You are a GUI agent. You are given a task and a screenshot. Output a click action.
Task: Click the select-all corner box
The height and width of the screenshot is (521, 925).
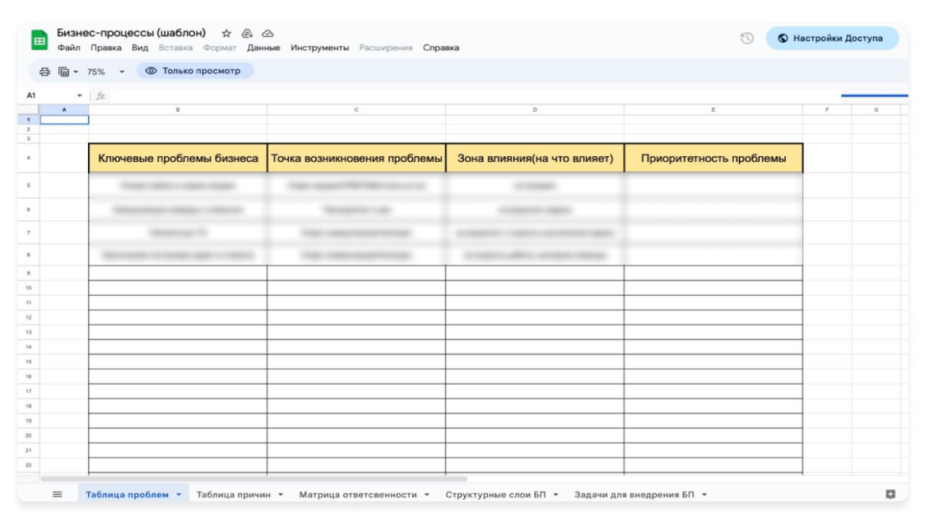click(28, 109)
